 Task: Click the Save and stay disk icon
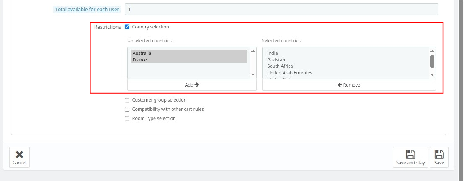pyautogui.click(x=410, y=154)
